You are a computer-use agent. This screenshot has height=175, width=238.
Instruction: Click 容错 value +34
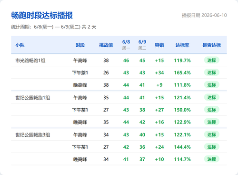(159, 72)
